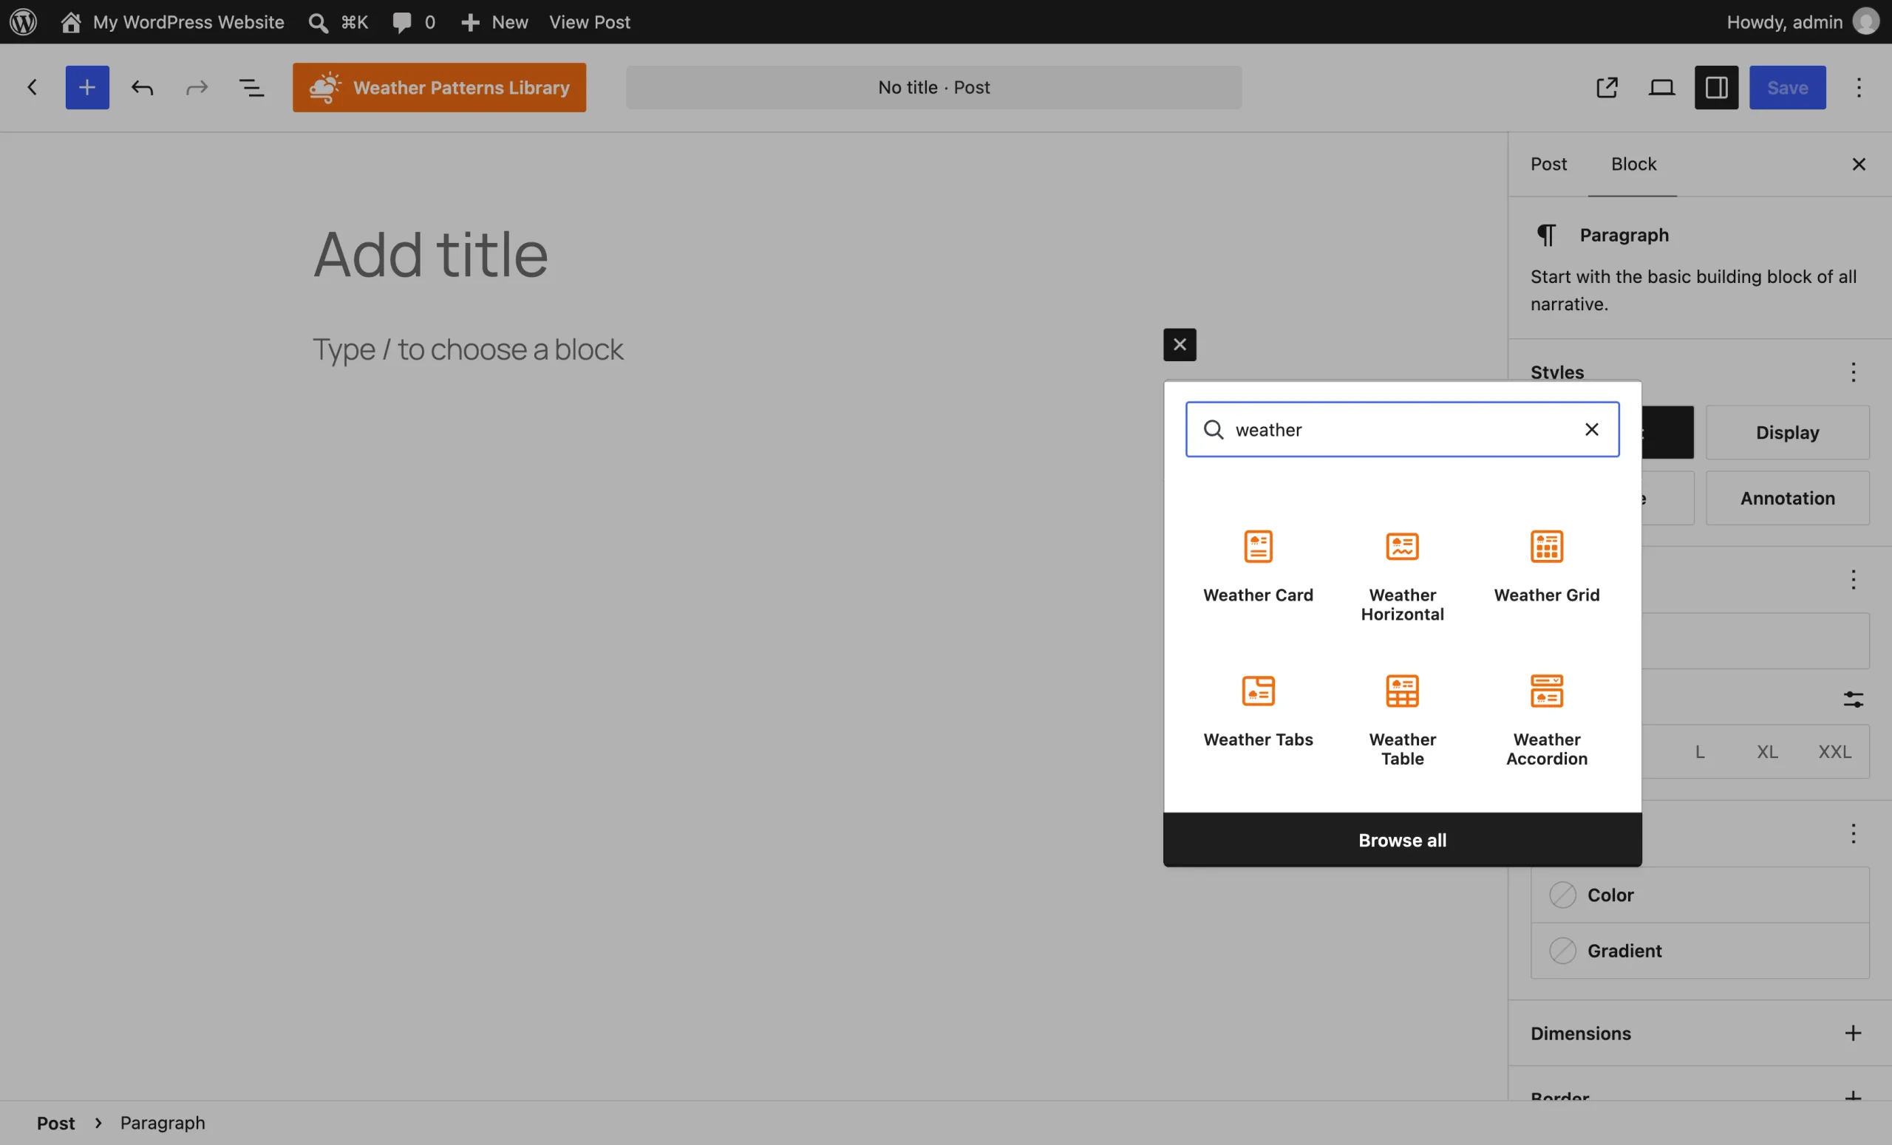
Task: Clear the weather search text
Action: (x=1592, y=429)
